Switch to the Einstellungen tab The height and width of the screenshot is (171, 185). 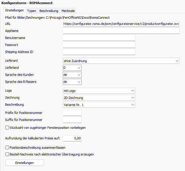coord(15,11)
